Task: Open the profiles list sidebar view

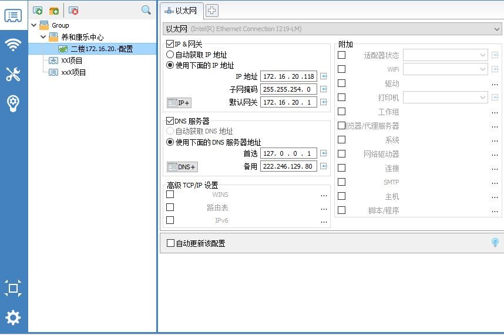Action: [13, 16]
